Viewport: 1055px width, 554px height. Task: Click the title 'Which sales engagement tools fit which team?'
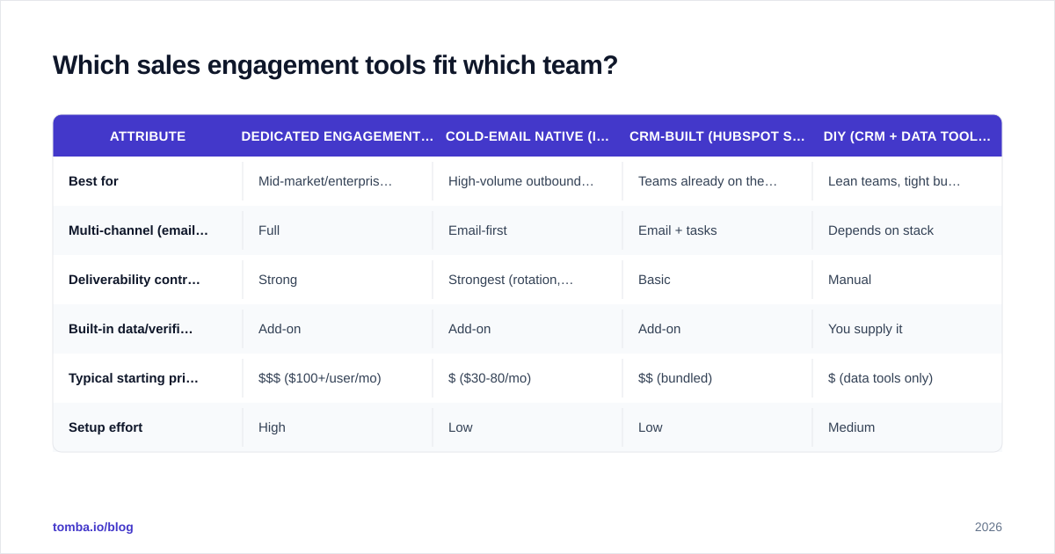335,65
